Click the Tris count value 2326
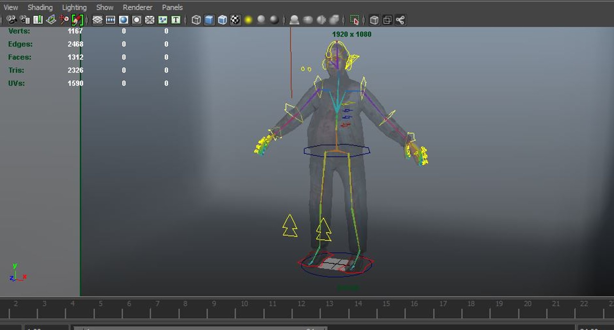614x330 pixels. 75,70
